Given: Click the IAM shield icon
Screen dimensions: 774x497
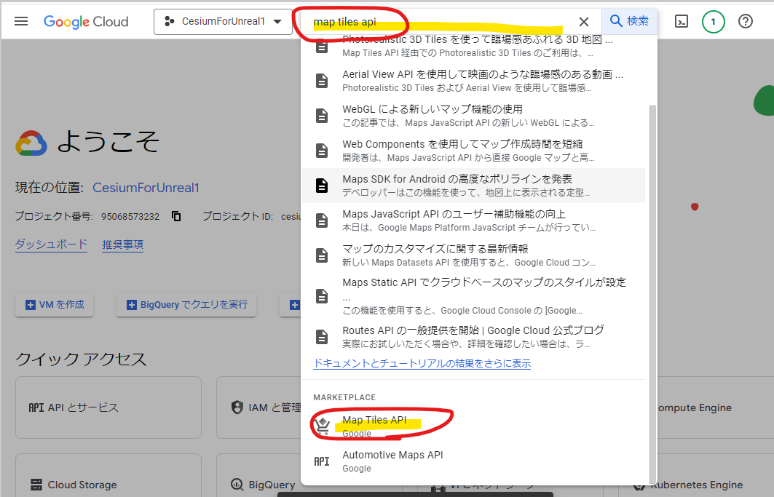Looking at the screenshot, I should click(x=237, y=407).
